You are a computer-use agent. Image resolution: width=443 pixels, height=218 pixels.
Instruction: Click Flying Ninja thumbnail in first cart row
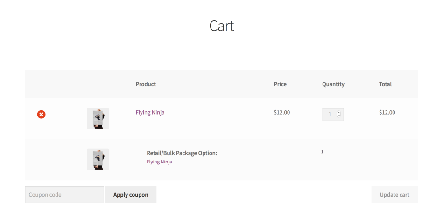(x=98, y=118)
